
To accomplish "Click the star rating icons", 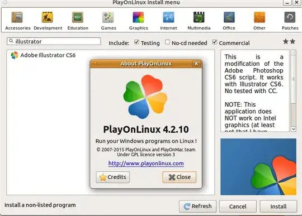I will click(289, 41).
